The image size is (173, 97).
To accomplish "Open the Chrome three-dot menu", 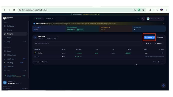I will (166, 10).
